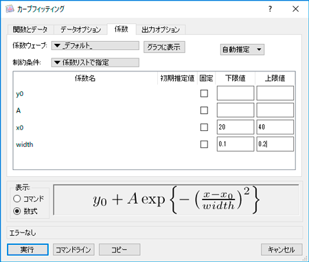Click the コマンドライン button
Screen dimensions: 309x262
point(73,250)
